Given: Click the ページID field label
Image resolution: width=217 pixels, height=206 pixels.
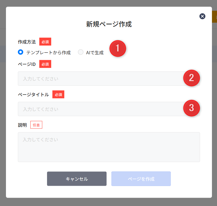Looking at the screenshot, I should tap(27, 64).
